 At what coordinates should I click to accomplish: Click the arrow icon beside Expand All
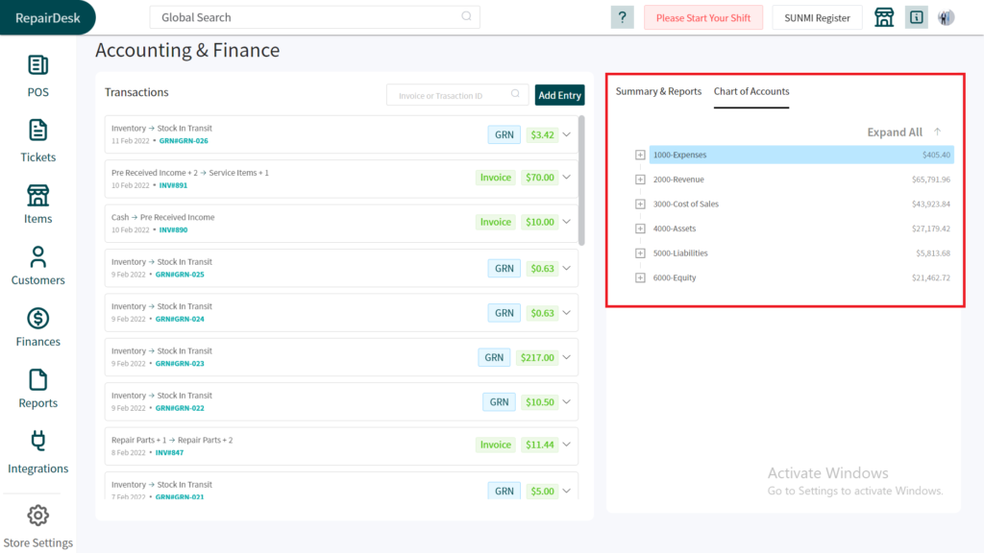coord(938,132)
